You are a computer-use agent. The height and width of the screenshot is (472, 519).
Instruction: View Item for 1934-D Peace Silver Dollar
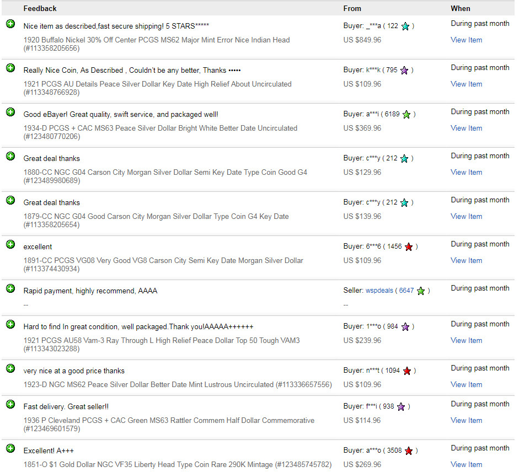[466, 128]
